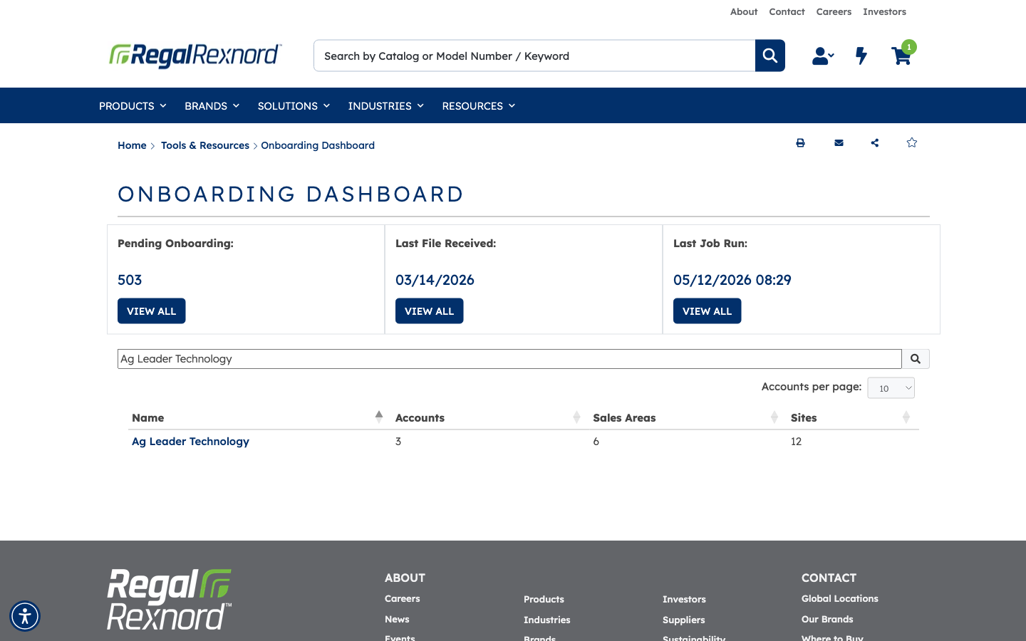The height and width of the screenshot is (641, 1026).
Task: Click the cart item count badge
Action: [909, 47]
